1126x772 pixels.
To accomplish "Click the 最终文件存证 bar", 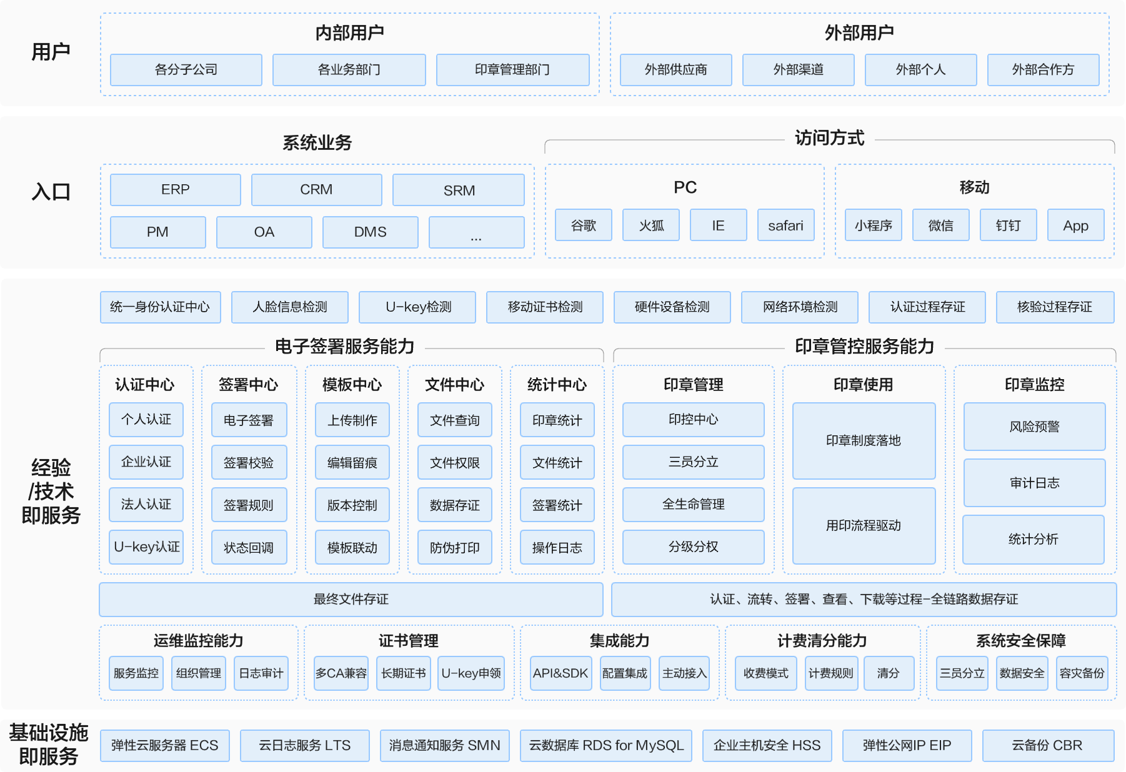I will tap(351, 599).
